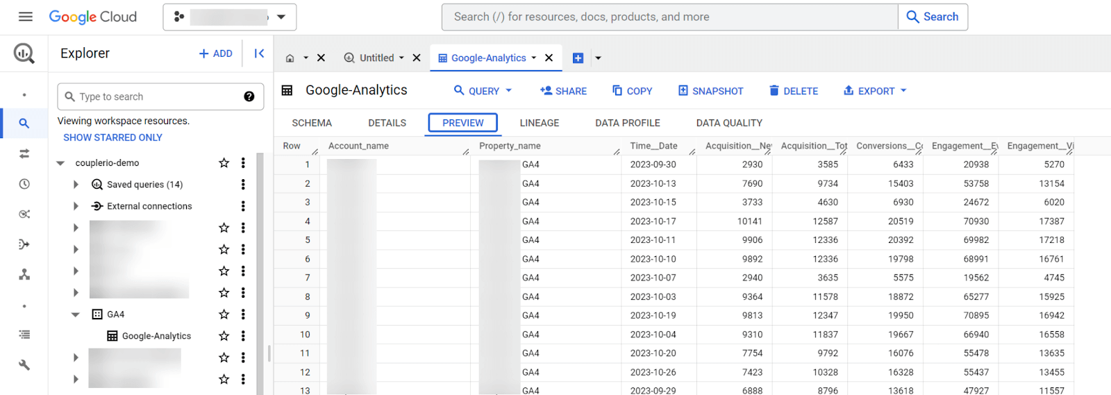
Task: Open Saved queries more actions menu
Action: [243, 185]
